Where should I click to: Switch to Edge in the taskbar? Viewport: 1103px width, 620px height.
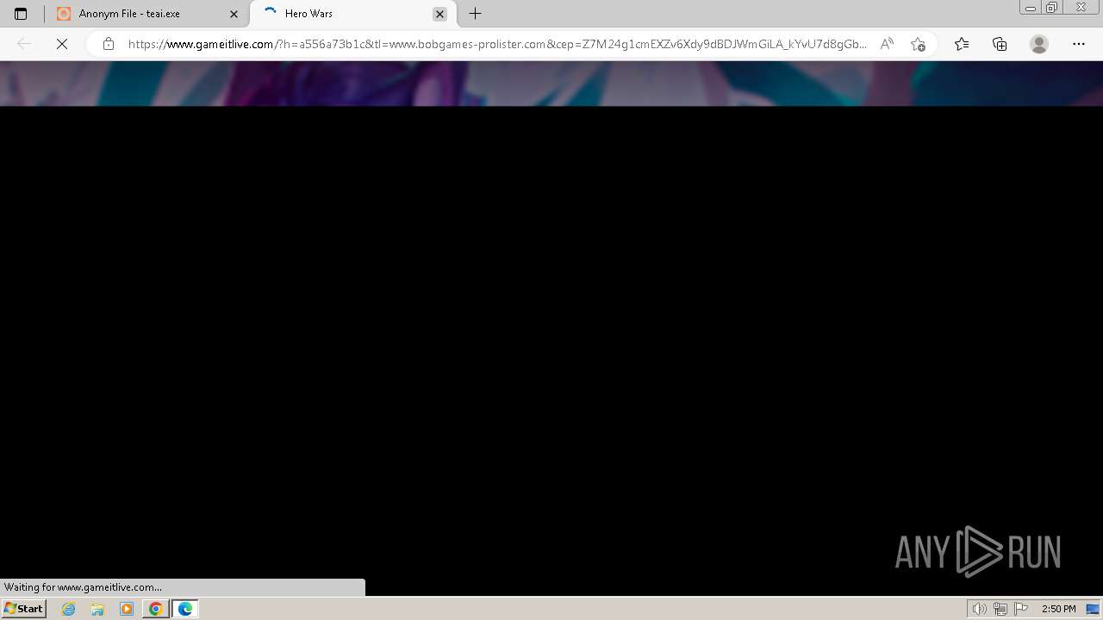coord(185,609)
